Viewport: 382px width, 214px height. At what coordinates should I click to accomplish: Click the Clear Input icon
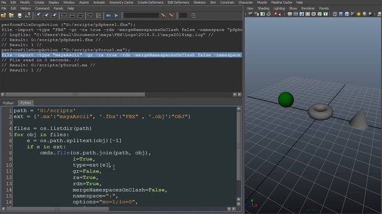coord(45,15)
